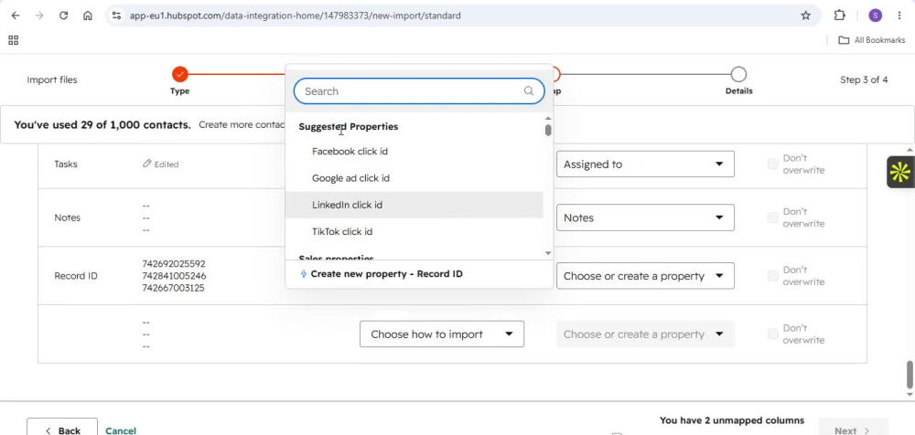
Task: View site information icon in address bar
Action: 116,16
